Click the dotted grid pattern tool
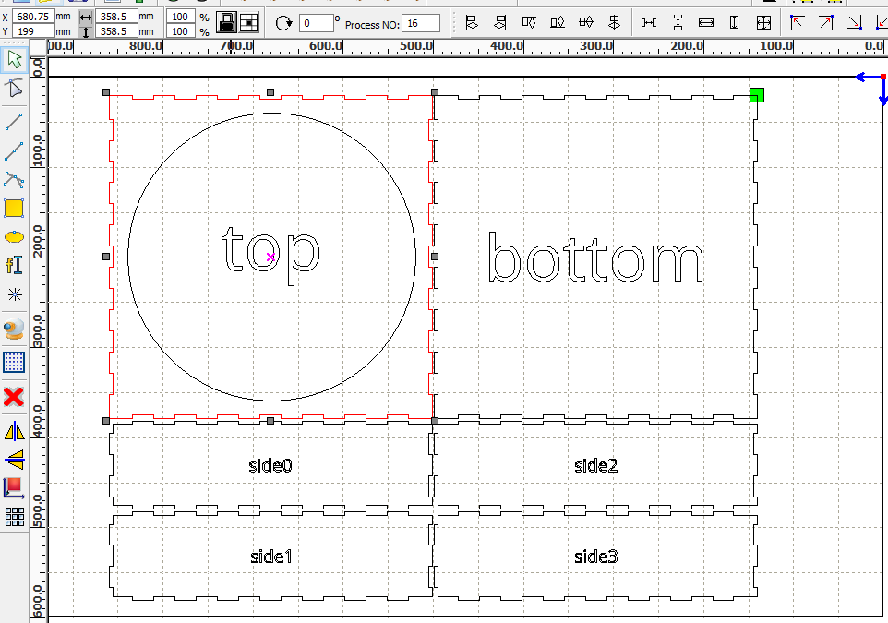 click(x=14, y=362)
